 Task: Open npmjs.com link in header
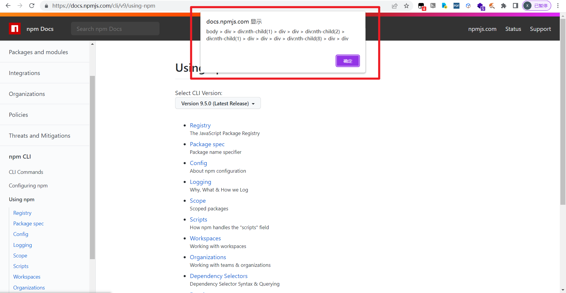(482, 29)
